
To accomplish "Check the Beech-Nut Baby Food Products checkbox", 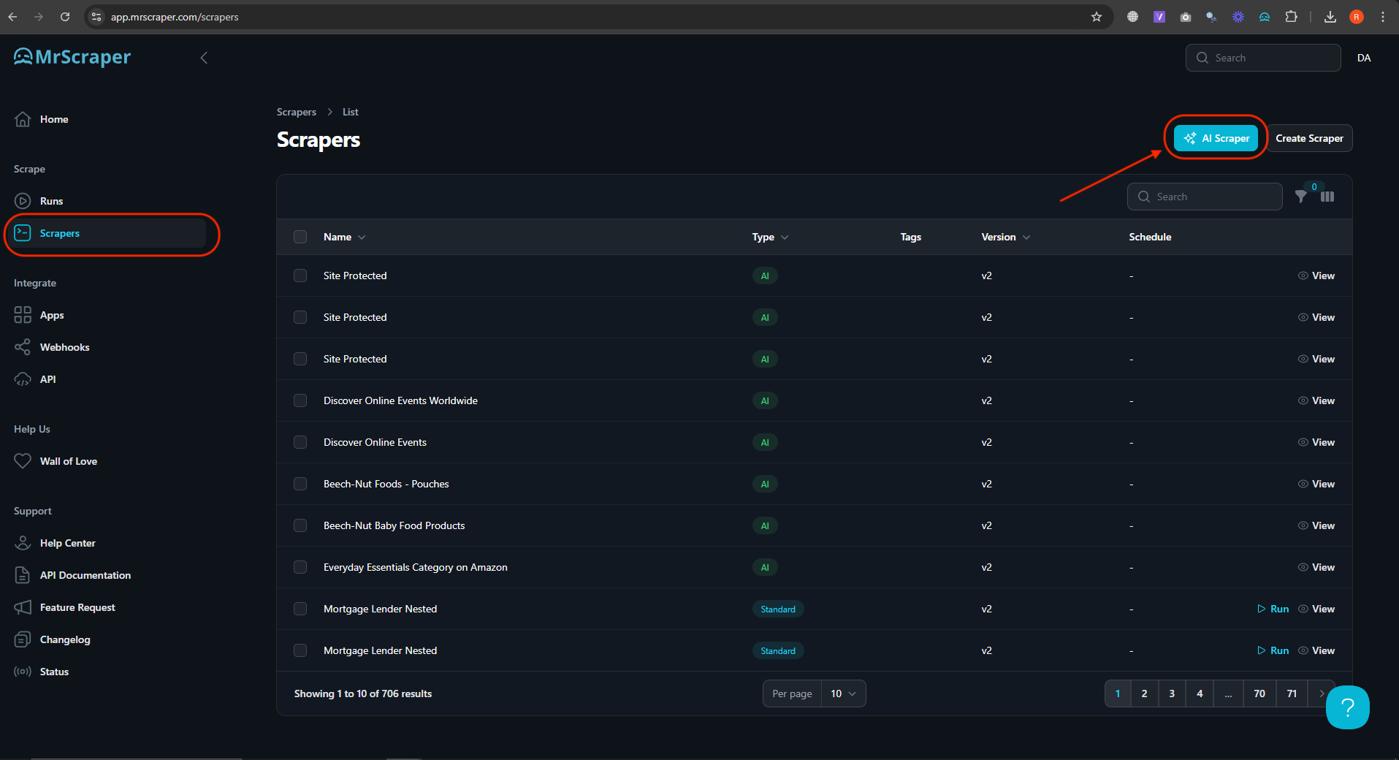I will click(300, 525).
